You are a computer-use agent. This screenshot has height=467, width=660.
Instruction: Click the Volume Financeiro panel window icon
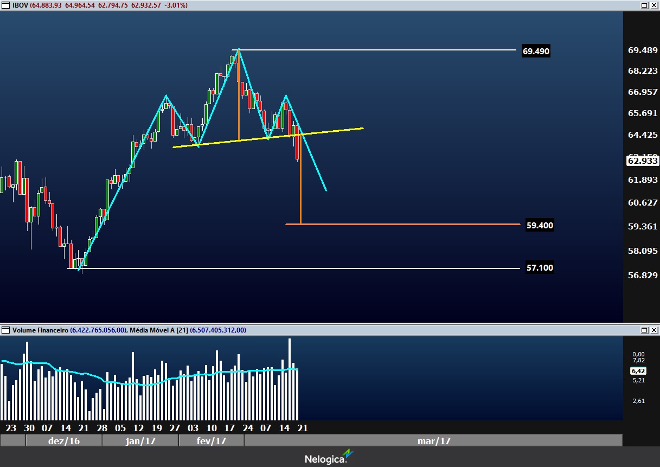pyautogui.click(x=5, y=330)
